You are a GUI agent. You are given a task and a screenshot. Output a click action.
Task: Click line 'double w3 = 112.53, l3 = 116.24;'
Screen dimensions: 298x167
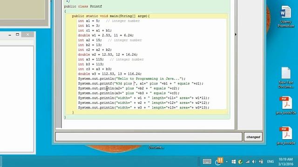coord(110,74)
